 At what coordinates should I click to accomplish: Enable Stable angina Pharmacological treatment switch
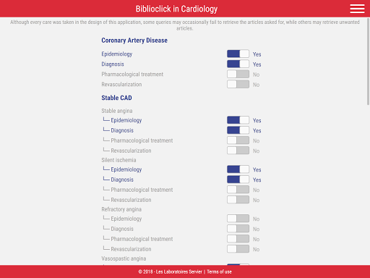click(x=238, y=140)
